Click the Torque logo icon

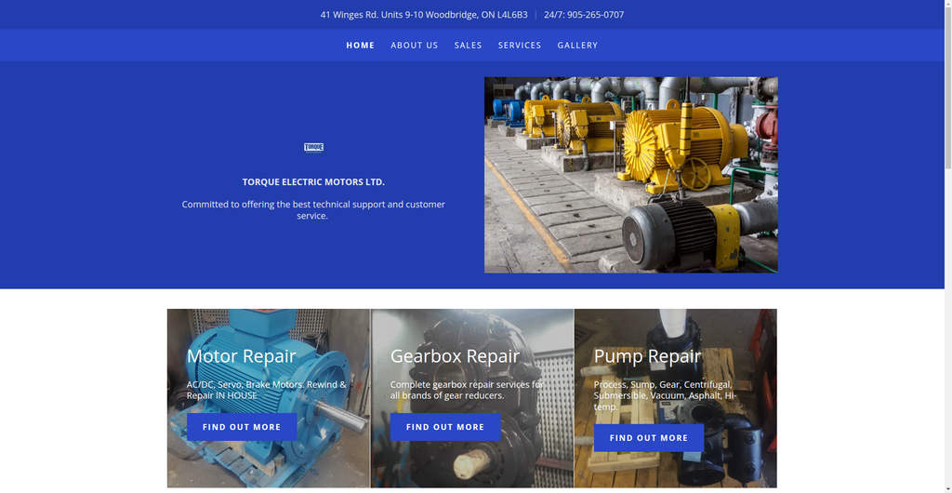[313, 148]
